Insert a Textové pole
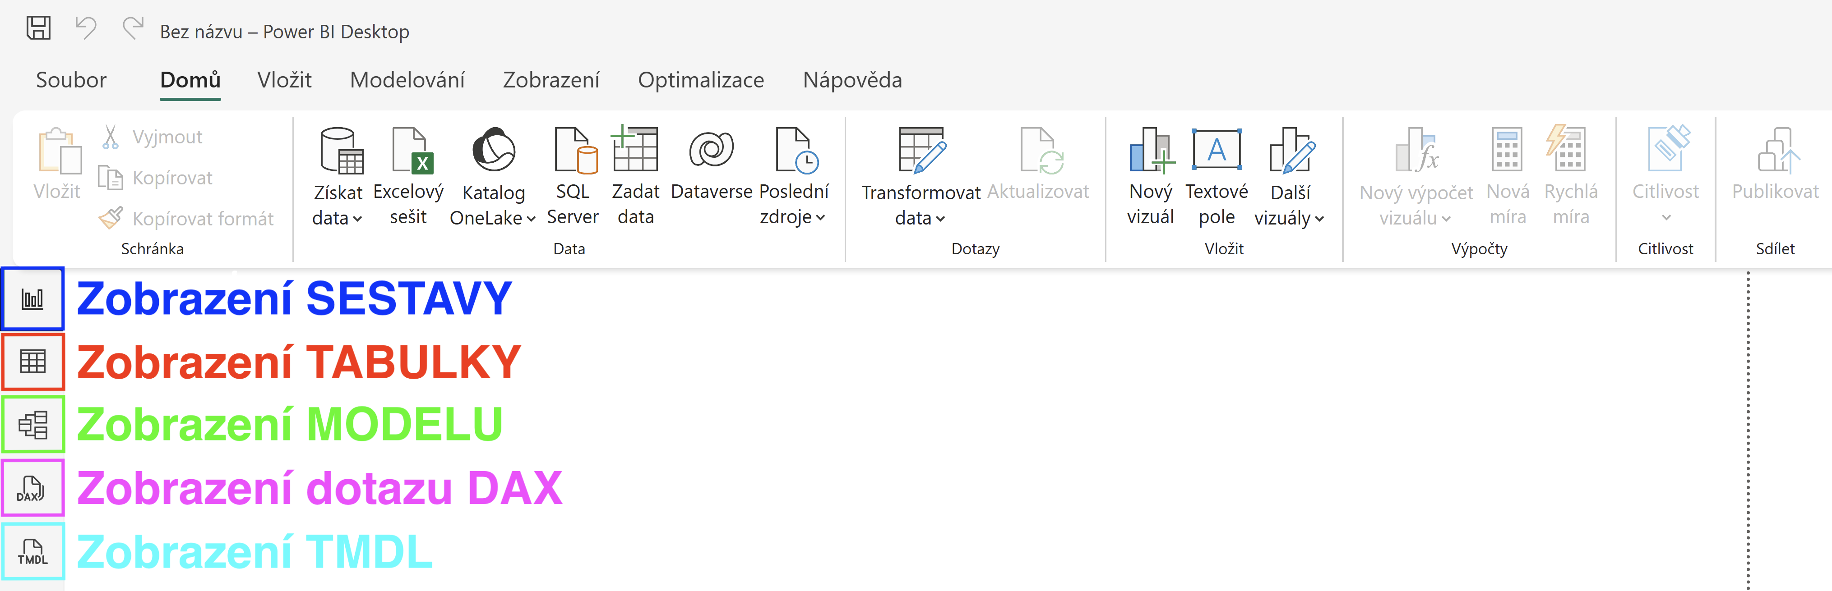 tap(1216, 176)
